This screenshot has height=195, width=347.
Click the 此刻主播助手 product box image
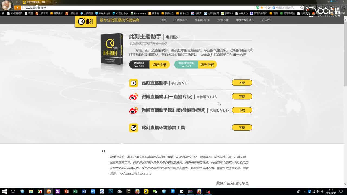111,49
